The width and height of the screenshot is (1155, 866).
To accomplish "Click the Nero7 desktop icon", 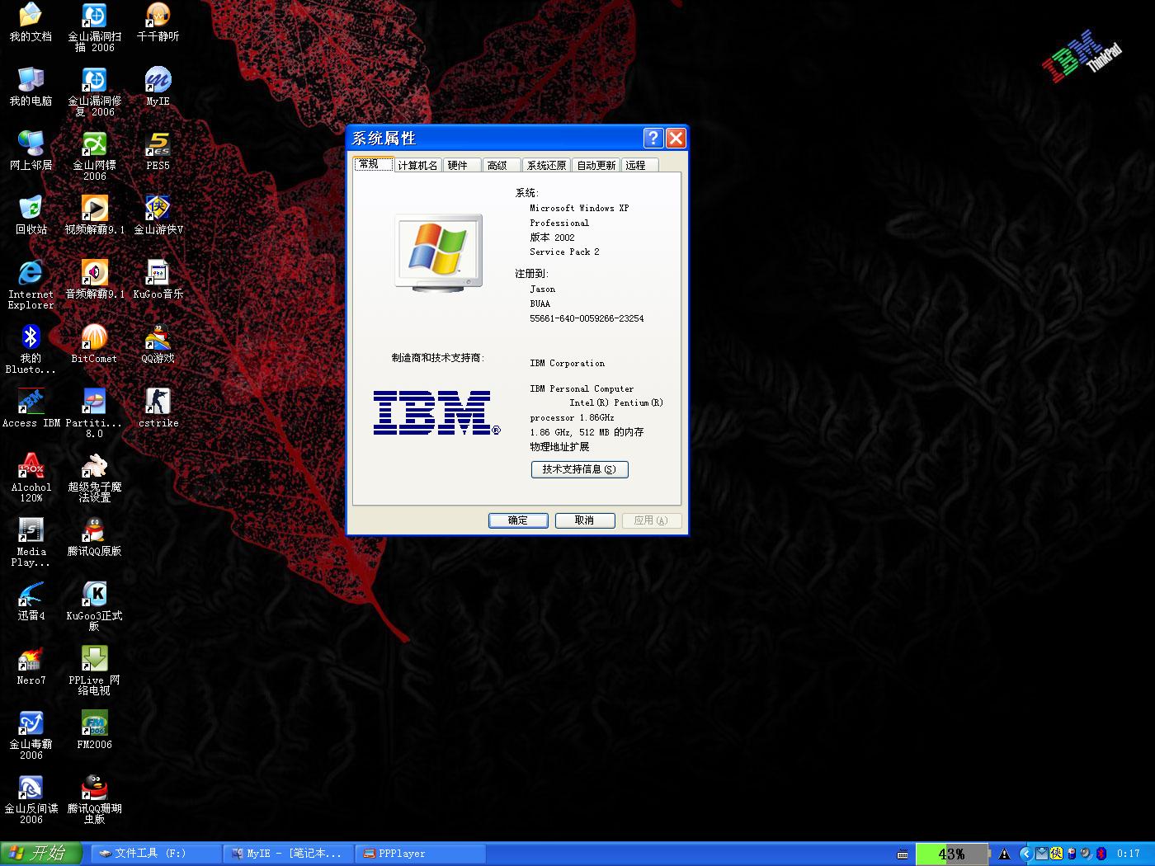I will [x=31, y=660].
